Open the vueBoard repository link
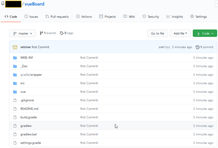 click(34, 4)
